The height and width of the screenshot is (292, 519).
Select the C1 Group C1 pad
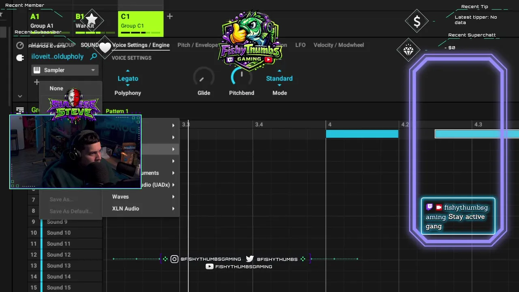140,24
